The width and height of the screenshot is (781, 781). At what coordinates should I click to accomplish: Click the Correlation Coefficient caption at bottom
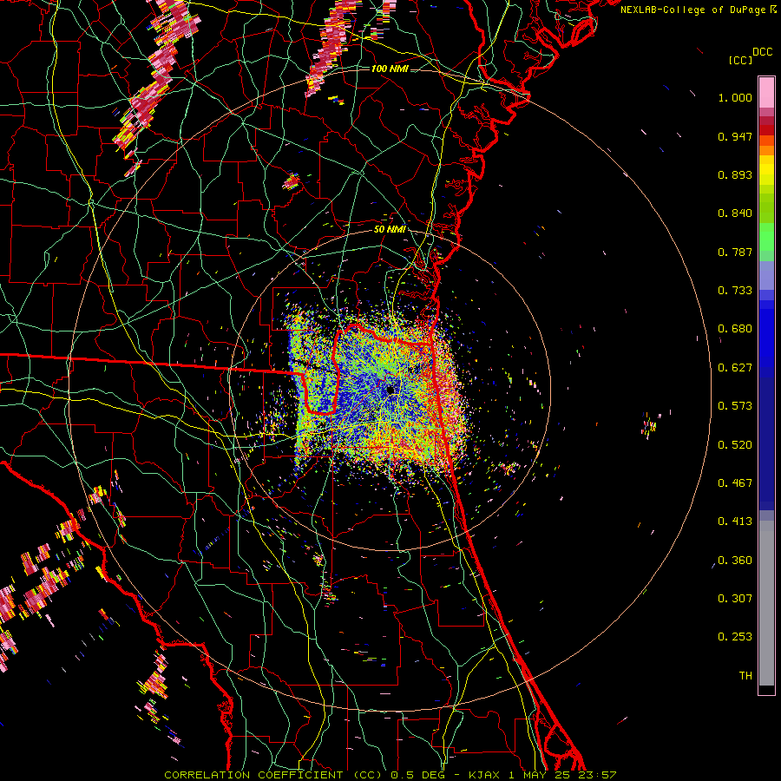390,775
